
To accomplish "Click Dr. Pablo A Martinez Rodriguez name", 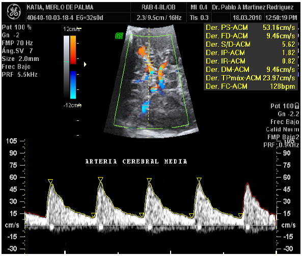I will [x=253, y=7].
